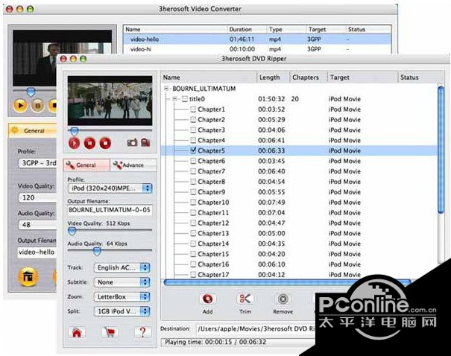Check the Chapter2 checkbox
This screenshot has width=451, height=356.
(193, 119)
